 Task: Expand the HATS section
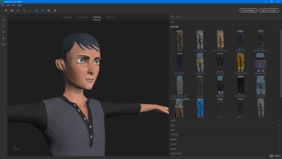[225, 130]
